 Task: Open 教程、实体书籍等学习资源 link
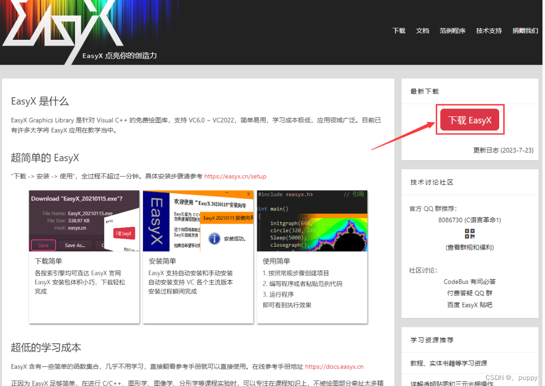tap(448, 363)
